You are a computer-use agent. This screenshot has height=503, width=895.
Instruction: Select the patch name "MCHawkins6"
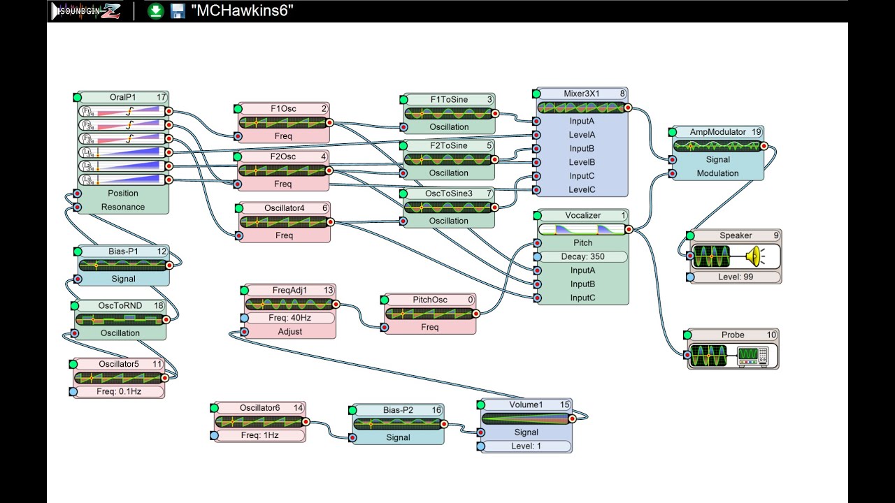[x=242, y=10]
